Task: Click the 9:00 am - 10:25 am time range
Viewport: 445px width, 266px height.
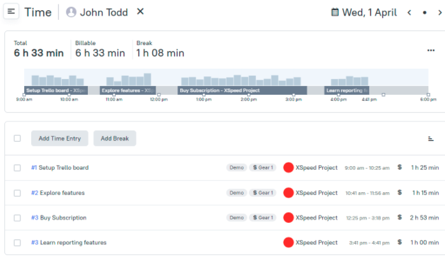Action: pos(367,168)
